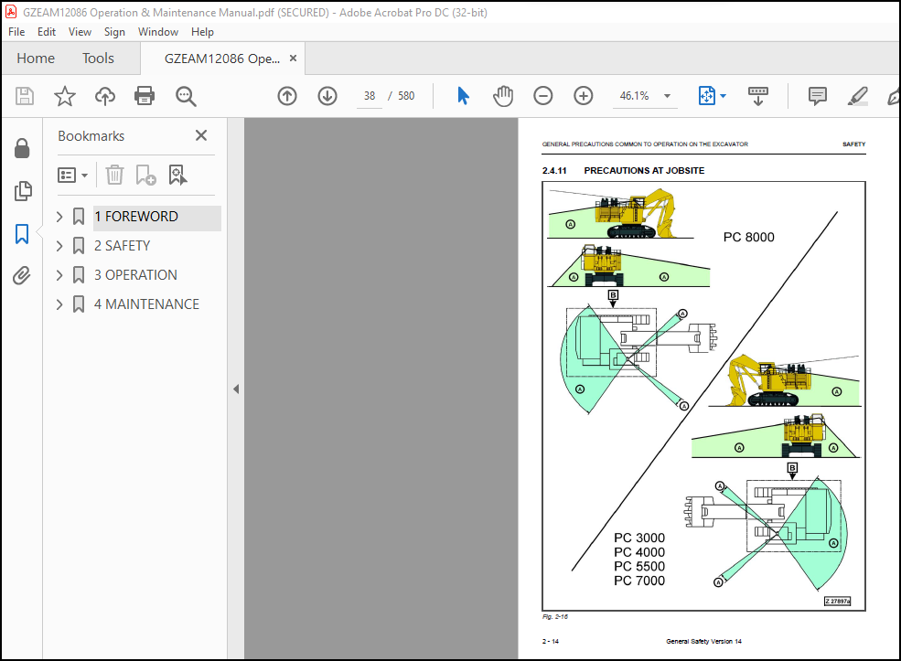The image size is (901, 661).
Task: Add a new bookmark icon
Action: click(x=145, y=175)
